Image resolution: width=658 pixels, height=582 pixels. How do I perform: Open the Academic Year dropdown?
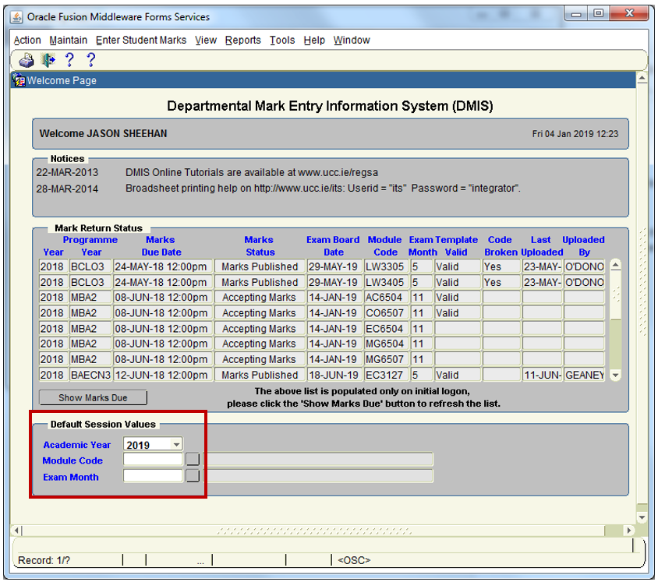point(176,445)
